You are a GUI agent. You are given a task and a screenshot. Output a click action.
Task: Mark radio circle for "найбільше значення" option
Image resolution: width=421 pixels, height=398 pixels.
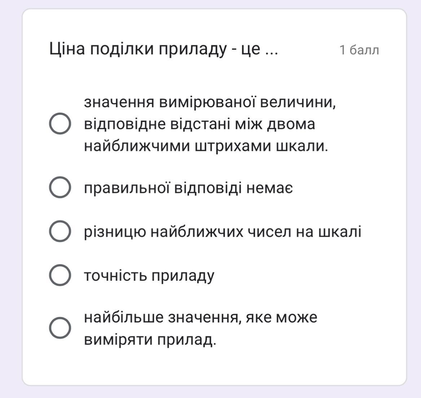click(60, 328)
